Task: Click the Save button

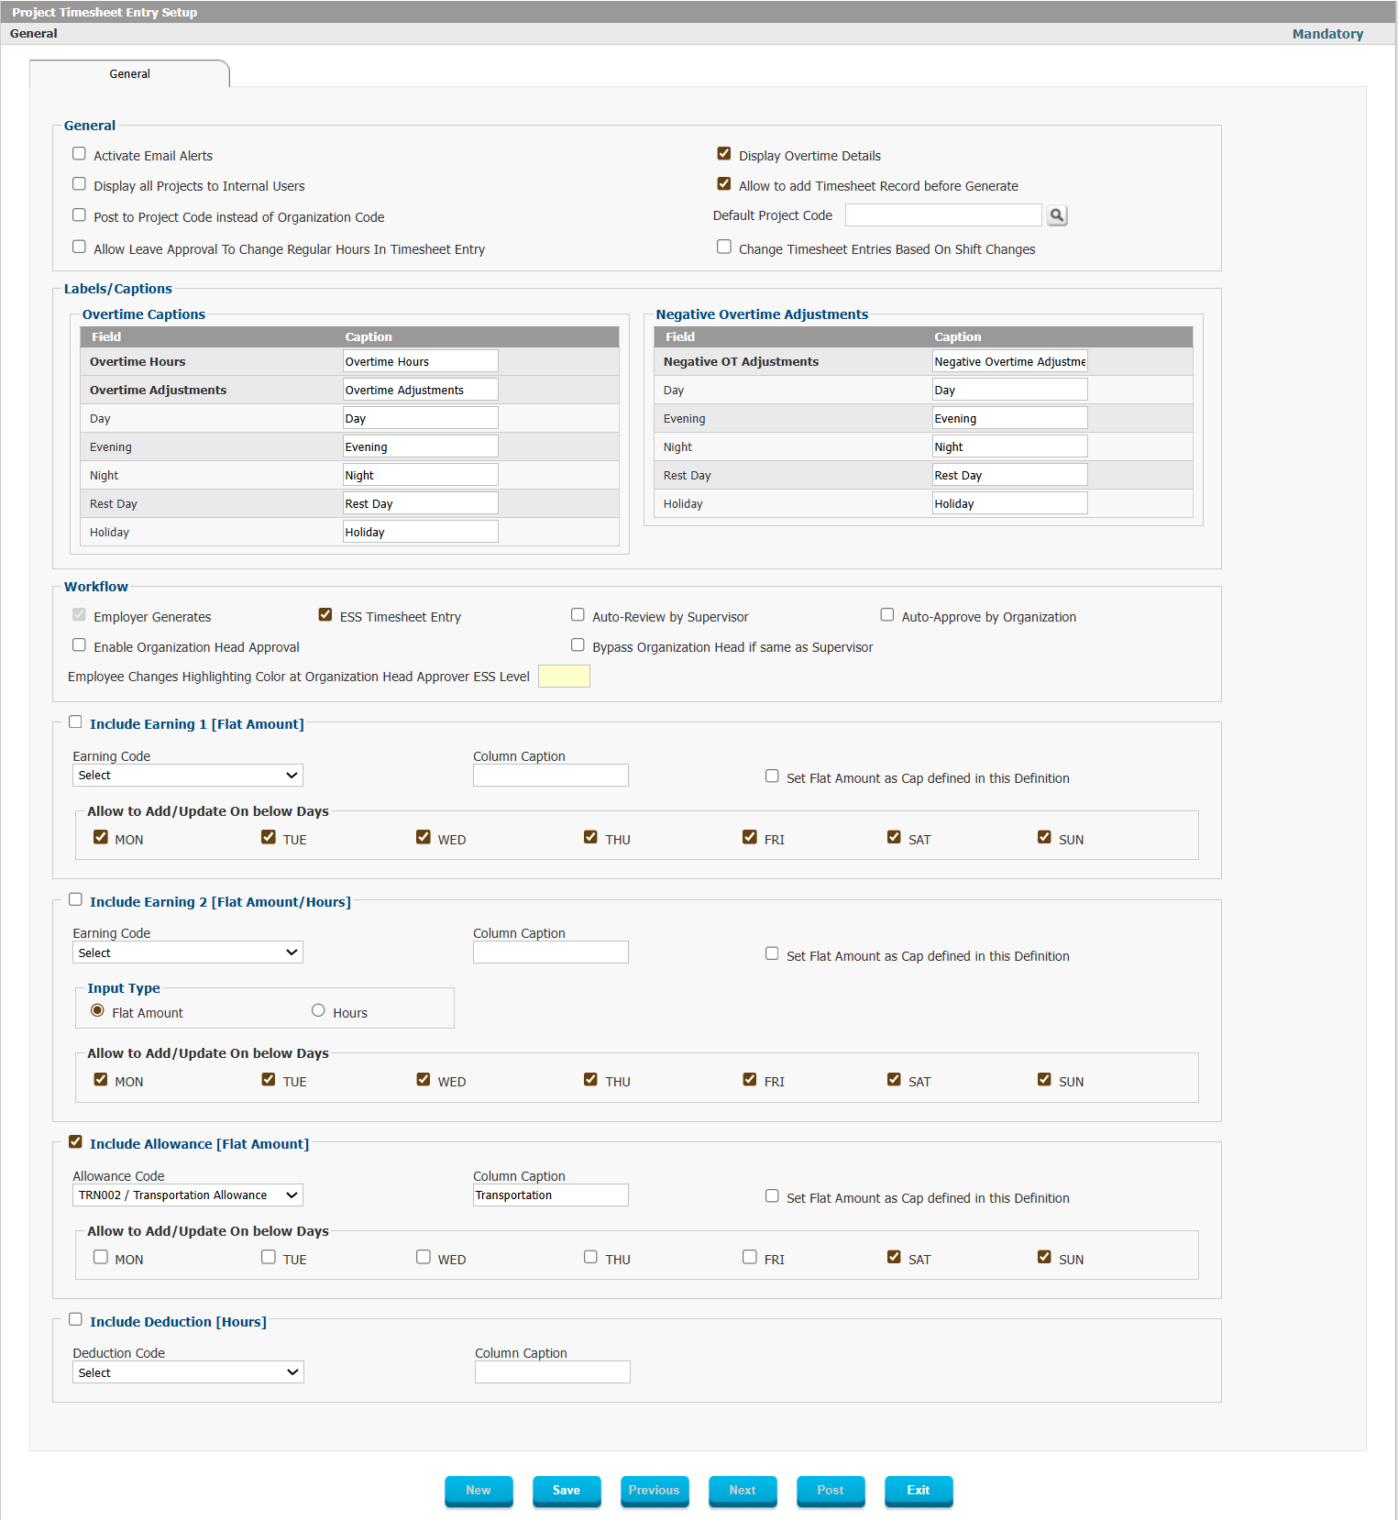Action: pyautogui.click(x=567, y=1491)
